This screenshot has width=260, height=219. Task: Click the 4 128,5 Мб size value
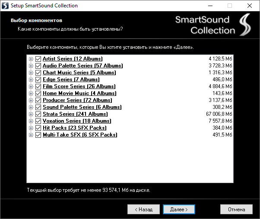tap(220, 59)
